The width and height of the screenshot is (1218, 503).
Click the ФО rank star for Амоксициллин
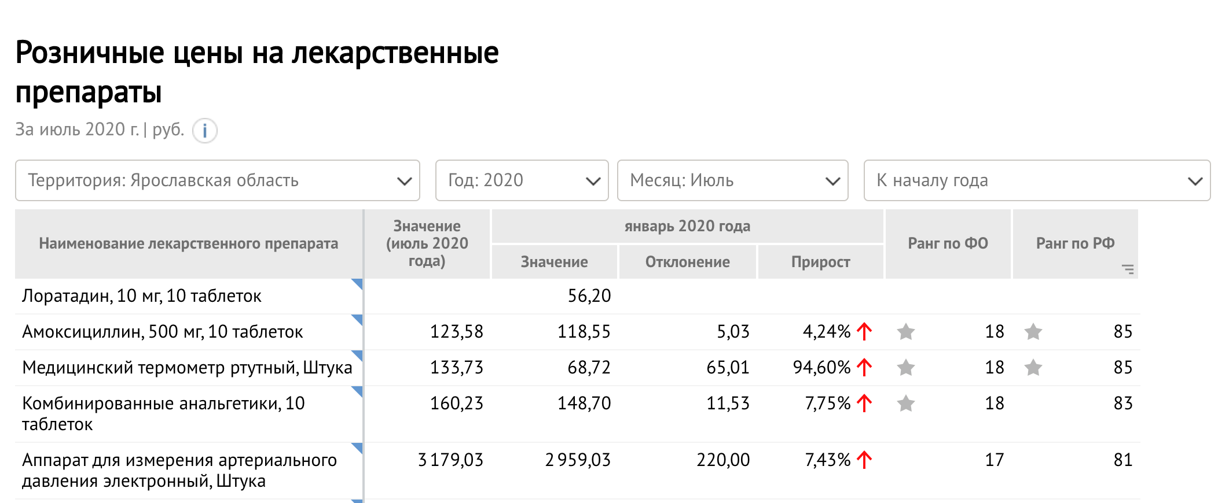pos(906,332)
